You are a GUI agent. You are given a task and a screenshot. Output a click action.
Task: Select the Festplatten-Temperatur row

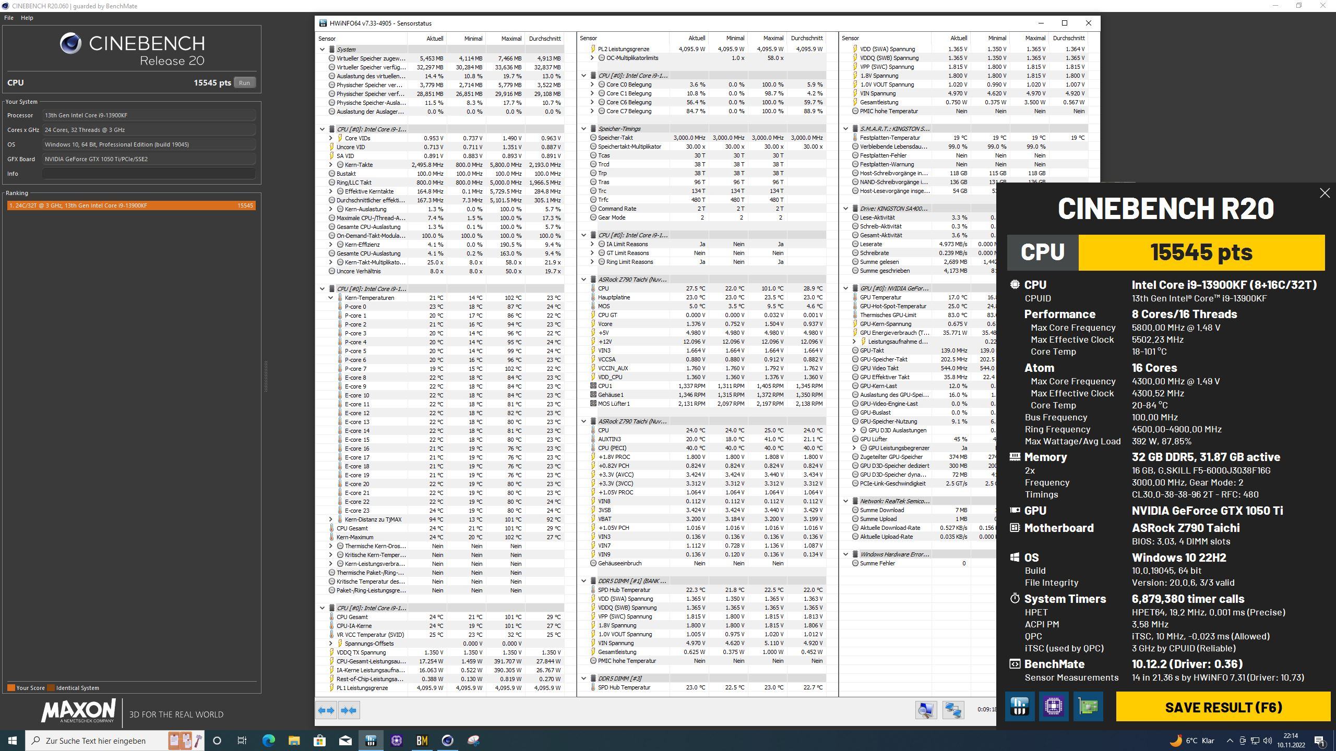pyautogui.click(x=964, y=138)
